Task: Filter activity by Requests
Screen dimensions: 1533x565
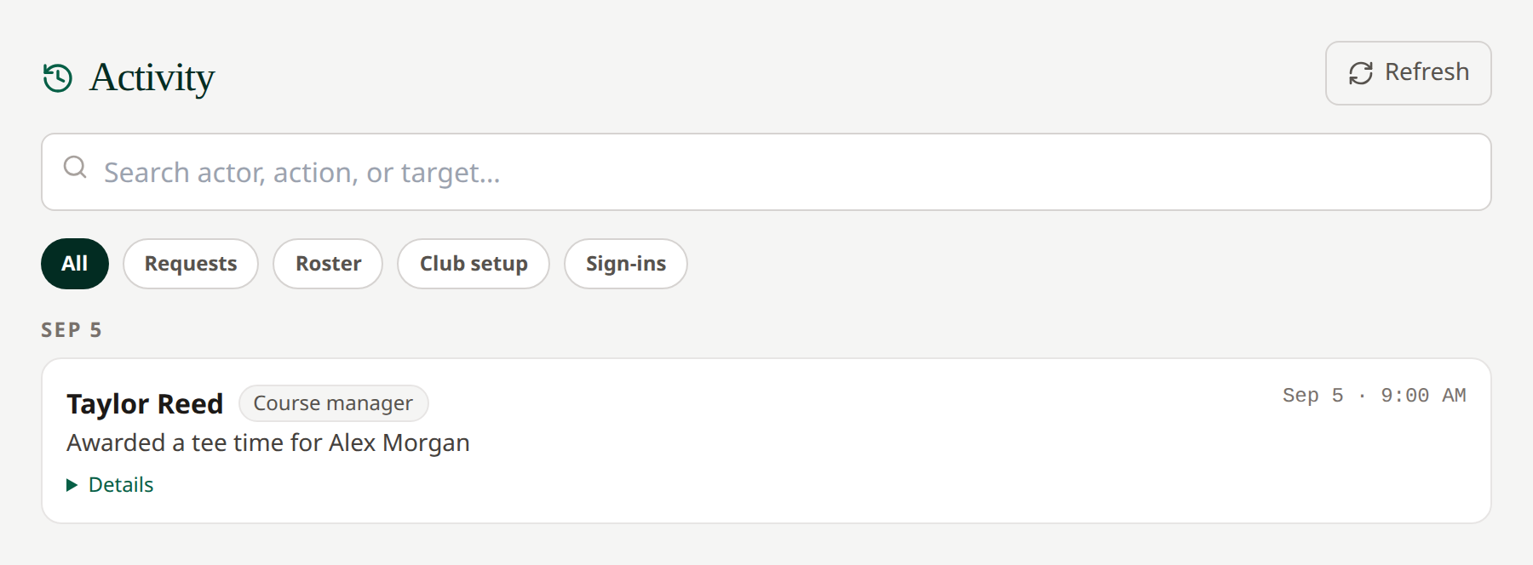Action: (x=191, y=264)
